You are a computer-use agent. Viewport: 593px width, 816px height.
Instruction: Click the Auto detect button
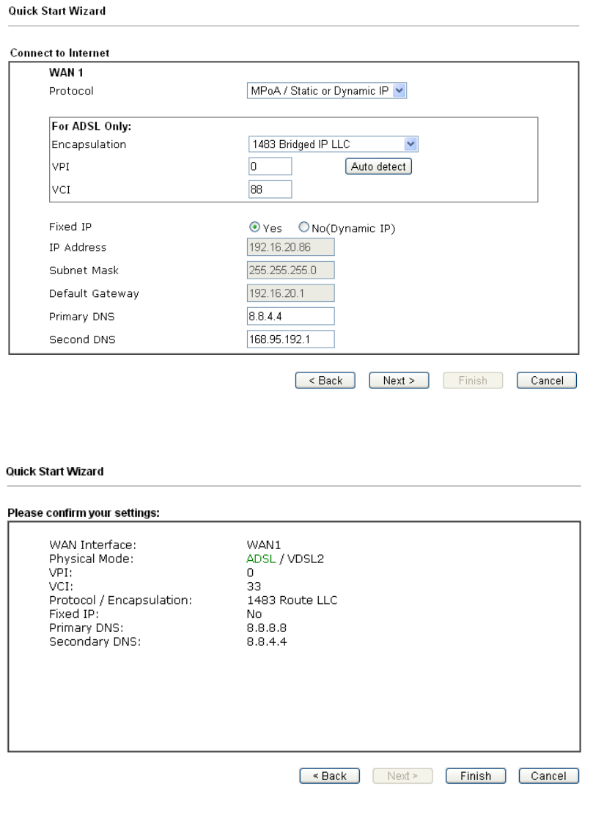(378, 166)
